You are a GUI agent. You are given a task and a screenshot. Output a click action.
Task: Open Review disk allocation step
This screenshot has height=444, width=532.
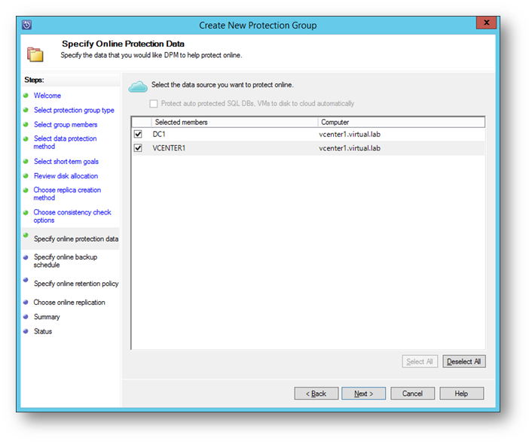coord(66,176)
